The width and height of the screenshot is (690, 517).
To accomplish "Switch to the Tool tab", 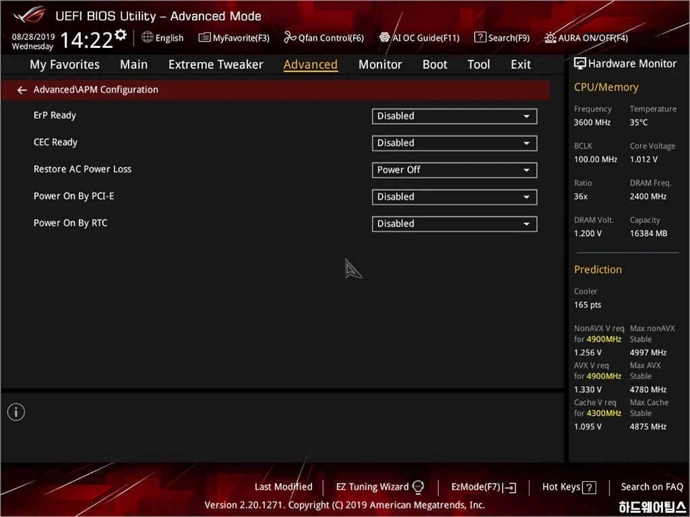I will point(478,65).
